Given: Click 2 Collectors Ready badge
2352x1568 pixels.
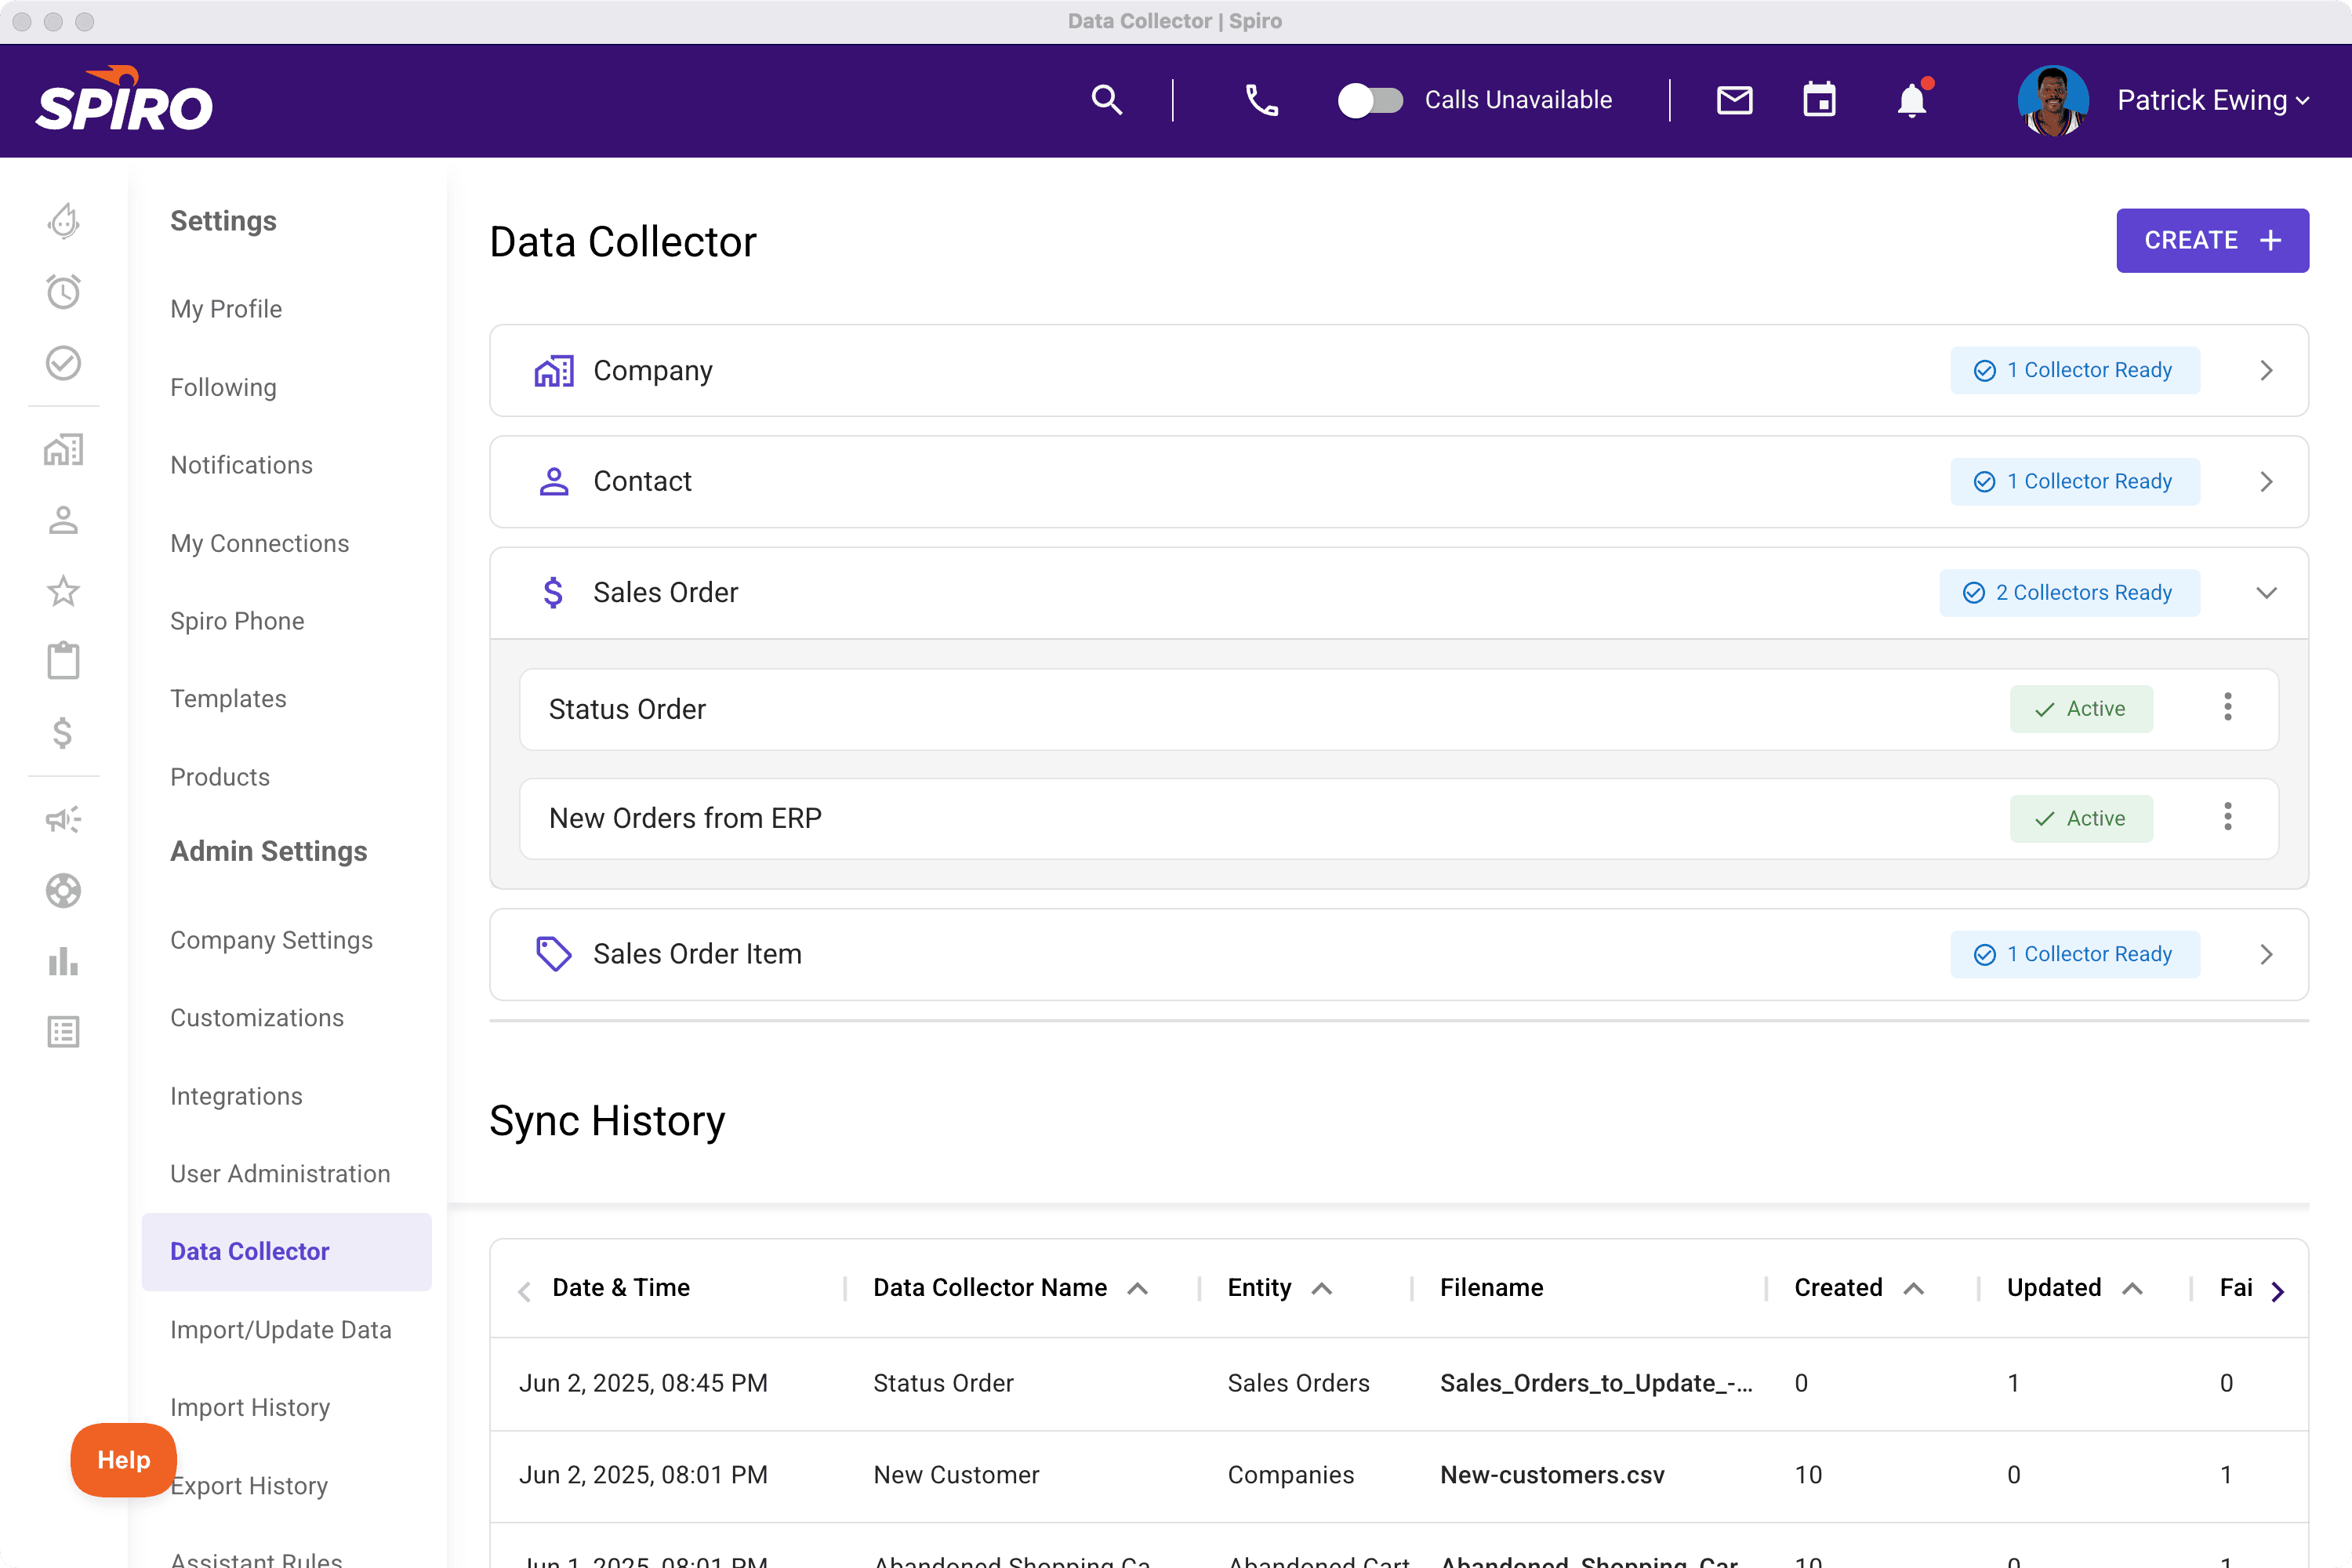Looking at the screenshot, I should 2069,593.
